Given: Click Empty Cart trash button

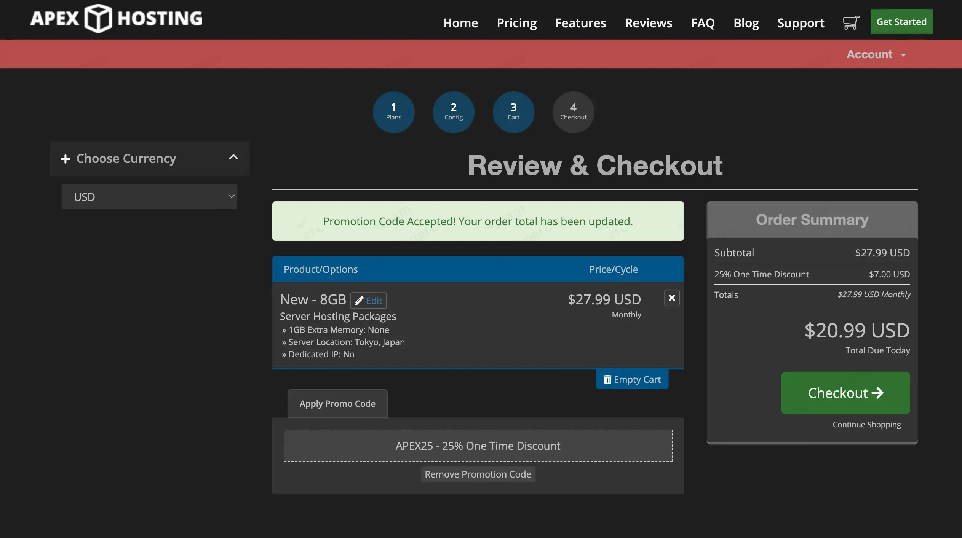Looking at the screenshot, I should pyautogui.click(x=632, y=379).
